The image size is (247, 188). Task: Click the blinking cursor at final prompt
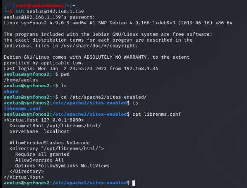tap(134, 183)
